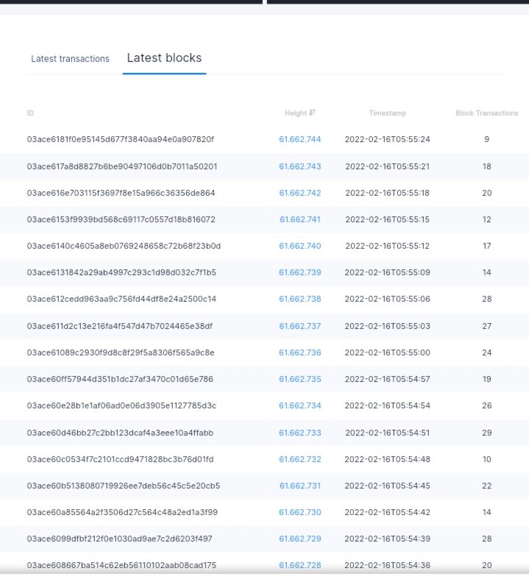529x579 pixels.
Task: Open block height 61.662.739 link
Action: pos(299,272)
